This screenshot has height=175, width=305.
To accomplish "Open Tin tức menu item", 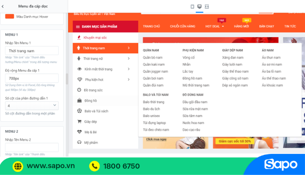I will coord(290,26).
